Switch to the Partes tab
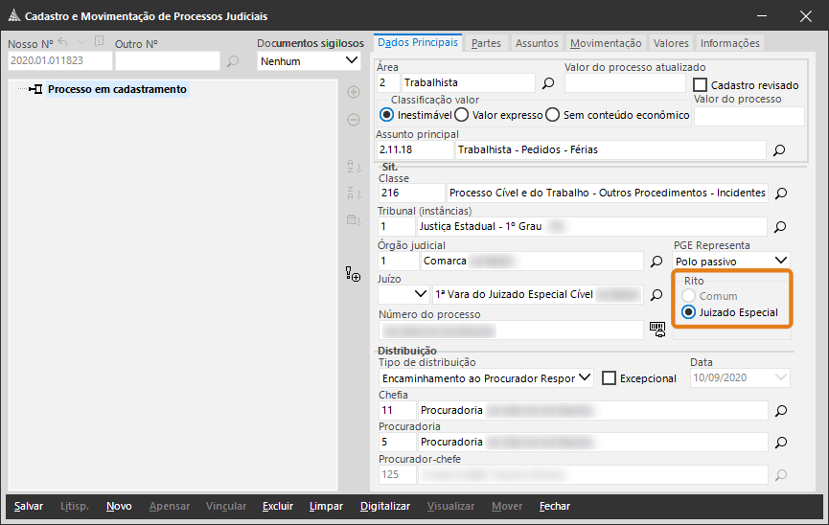Screen dimensions: 829x525 pyautogui.click(x=487, y=43)
